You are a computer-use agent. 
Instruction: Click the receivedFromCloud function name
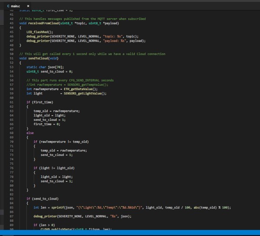pyautogui.click(x=44, y=23)
